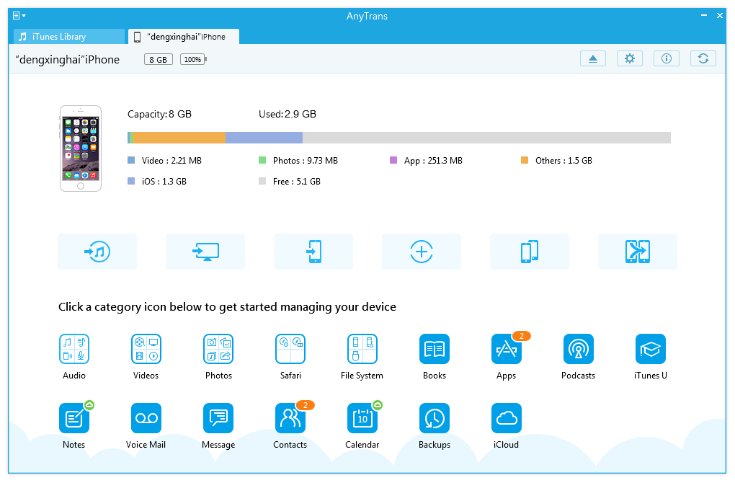735x483 pixels.
Task: Switch to the iTunes Library tab
Action: [x=70, y=37]
